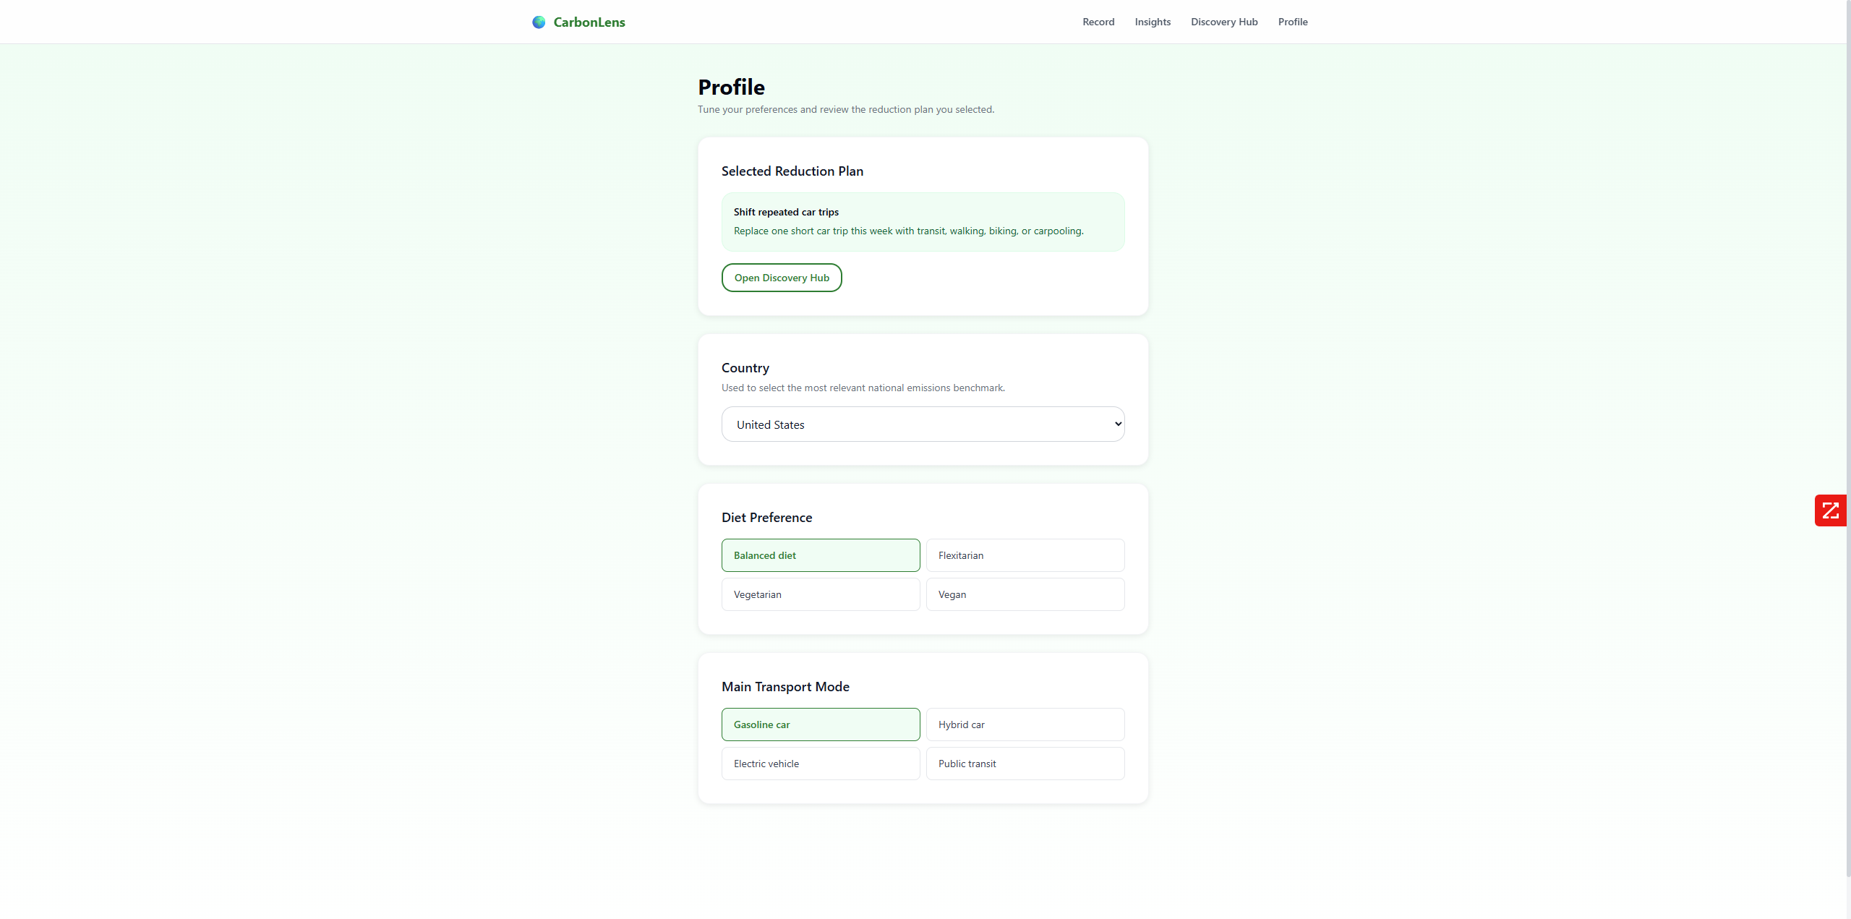Viewport: 1851px width, 919px height.
Task: Pick Public transit transport mode
Action: (x=1025, y=764)
